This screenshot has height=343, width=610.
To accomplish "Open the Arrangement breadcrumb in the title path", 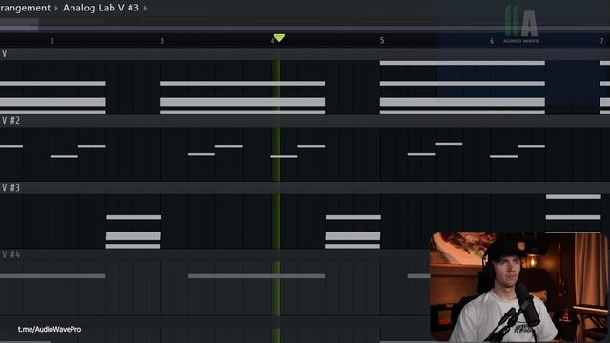I will pyautogui.click(x=25, y=8).
